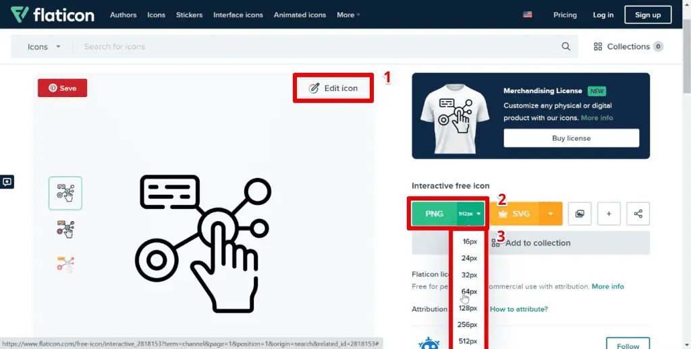Open Animated icons page
The height and width of the screenshot is (349, 691).
[x=300, y=15]
